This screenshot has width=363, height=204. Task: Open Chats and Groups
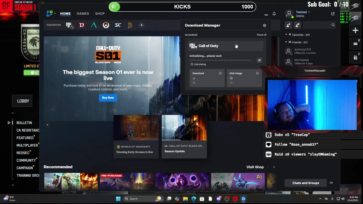click(306, 183)
